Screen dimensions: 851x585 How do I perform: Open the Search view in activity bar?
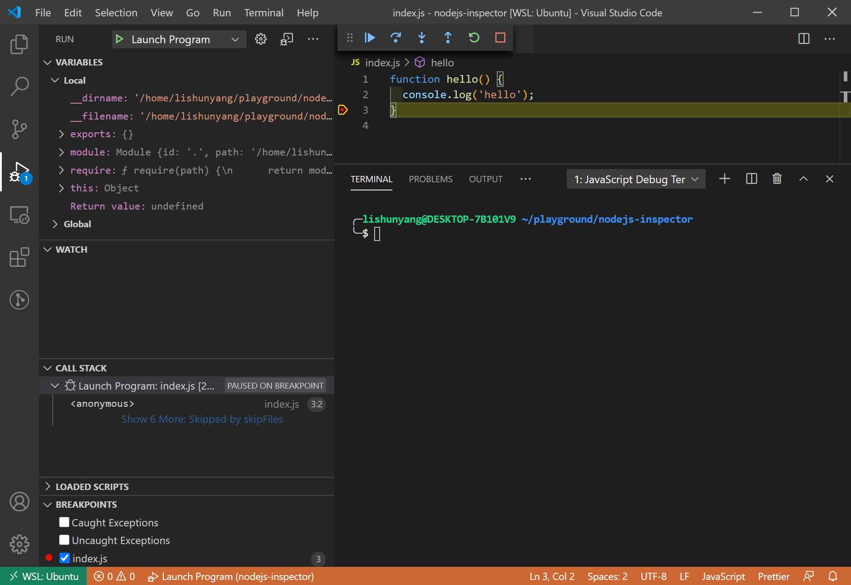tap(19, 86)
